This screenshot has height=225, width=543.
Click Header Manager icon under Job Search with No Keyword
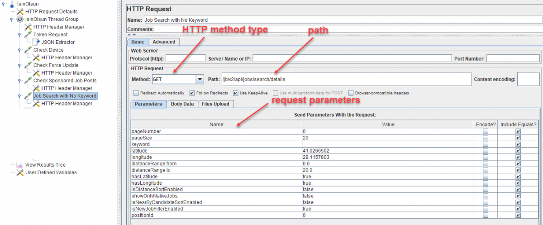(36, 104)
